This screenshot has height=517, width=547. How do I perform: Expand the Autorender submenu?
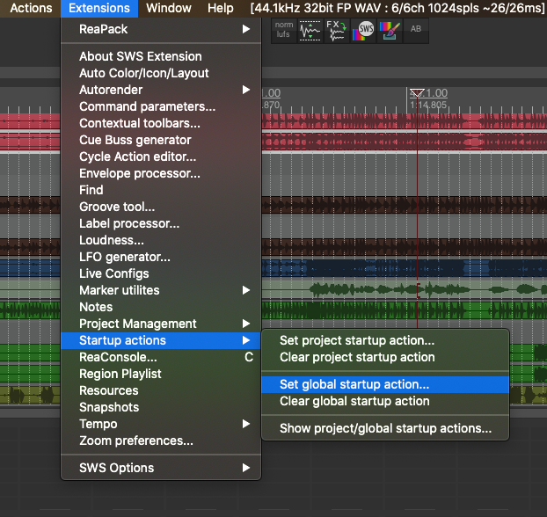pos(161,90)
